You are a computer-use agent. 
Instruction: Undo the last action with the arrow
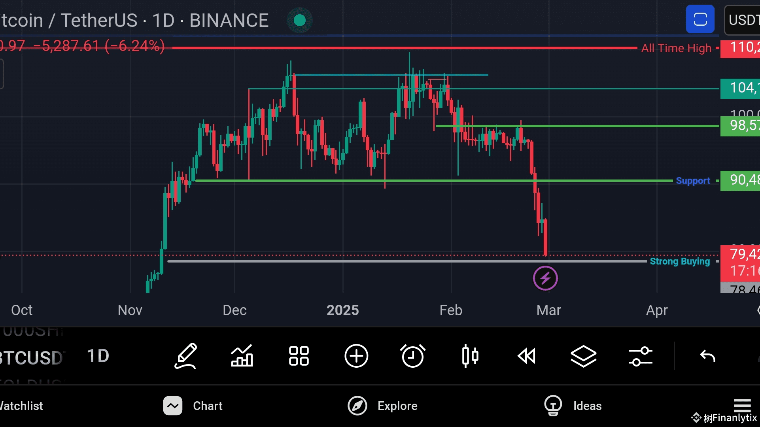click(707, 356)
